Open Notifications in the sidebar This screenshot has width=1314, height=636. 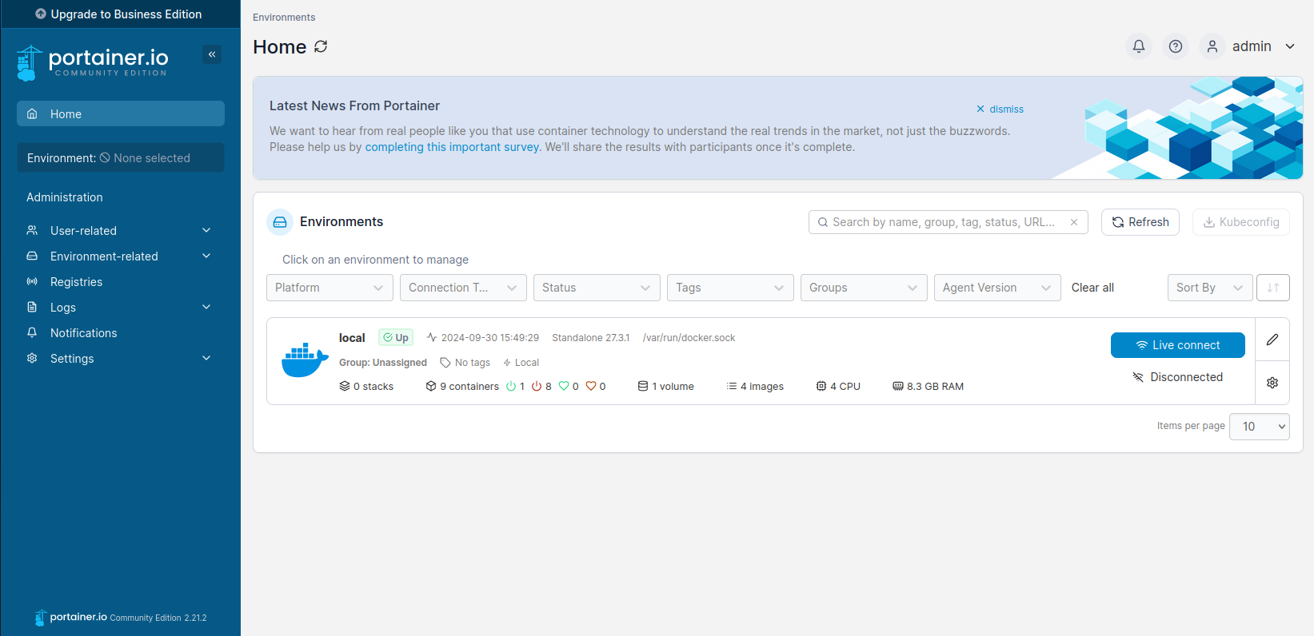pyautogui.click(x=83, y=333)
